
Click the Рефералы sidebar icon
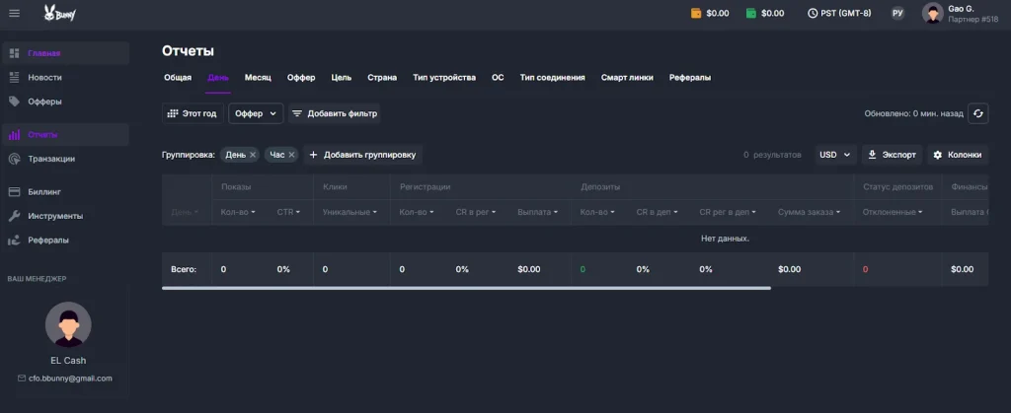[x=14, y=240]
